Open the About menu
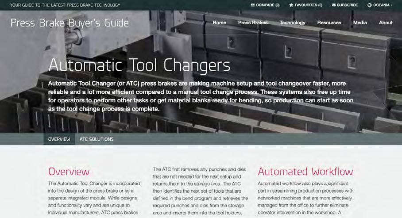This screenshot has height=218, width=402. click(x=386, y=23)
